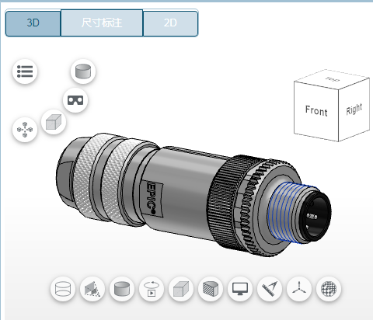Choose transparent hidden-lines render mode

pyautogui.click(x=92, y=289)
